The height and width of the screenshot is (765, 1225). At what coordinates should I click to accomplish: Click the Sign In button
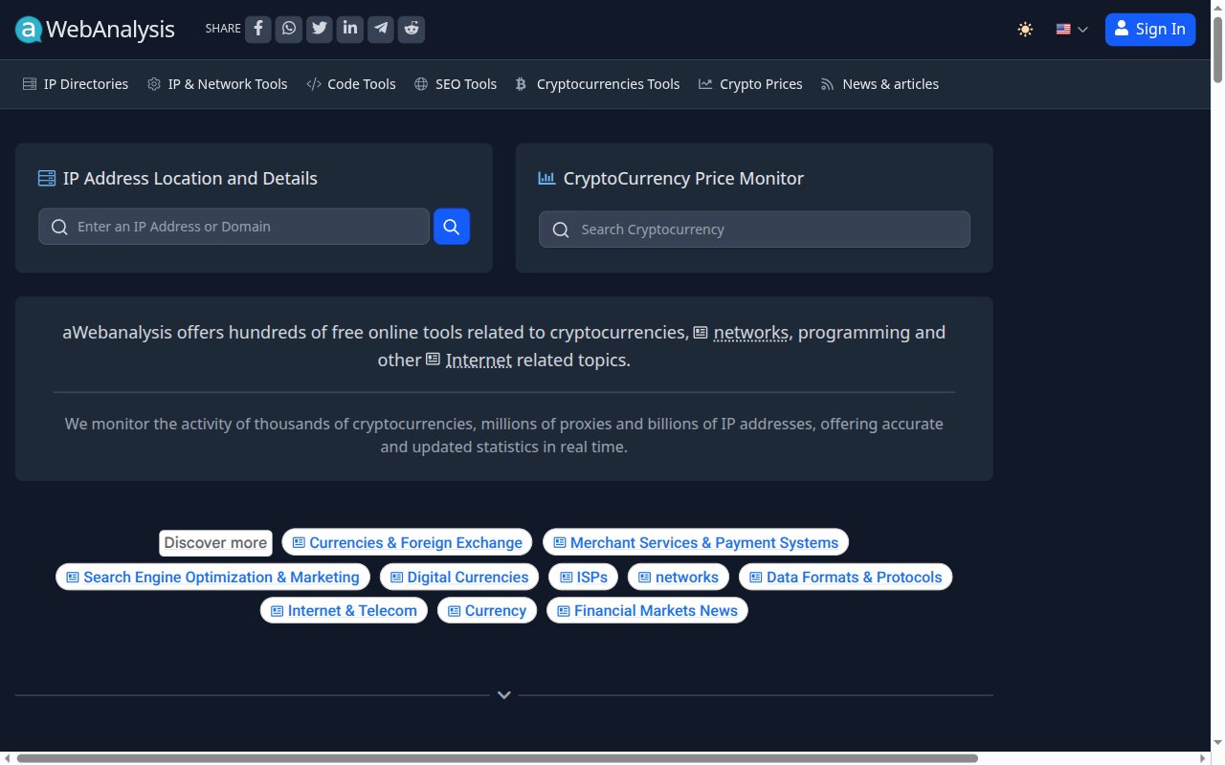tap(1150, 30)
